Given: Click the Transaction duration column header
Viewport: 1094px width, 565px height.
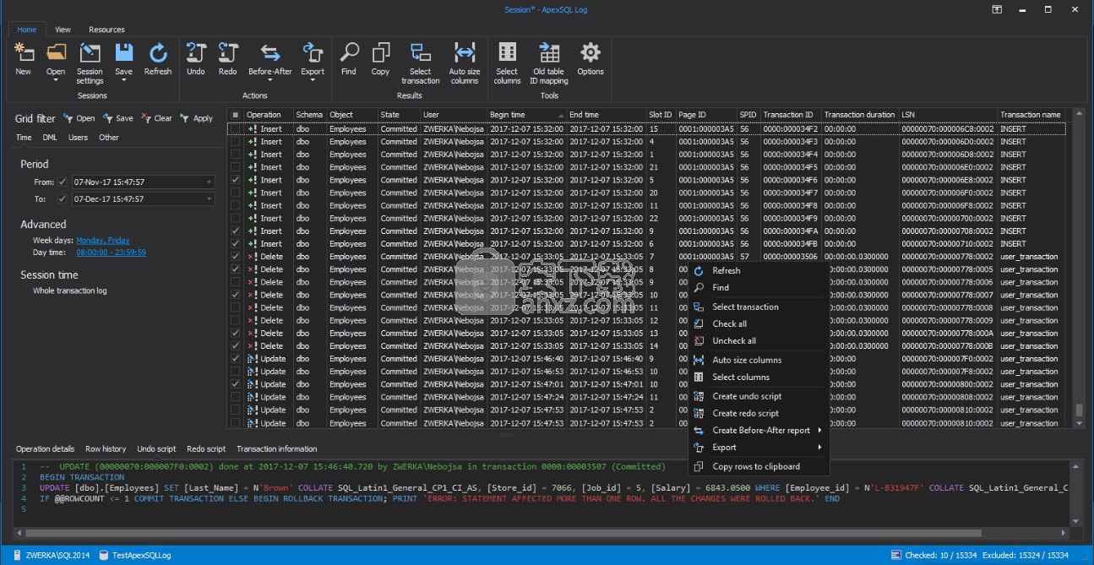Looking at the screenshot, I should [859, 115].
